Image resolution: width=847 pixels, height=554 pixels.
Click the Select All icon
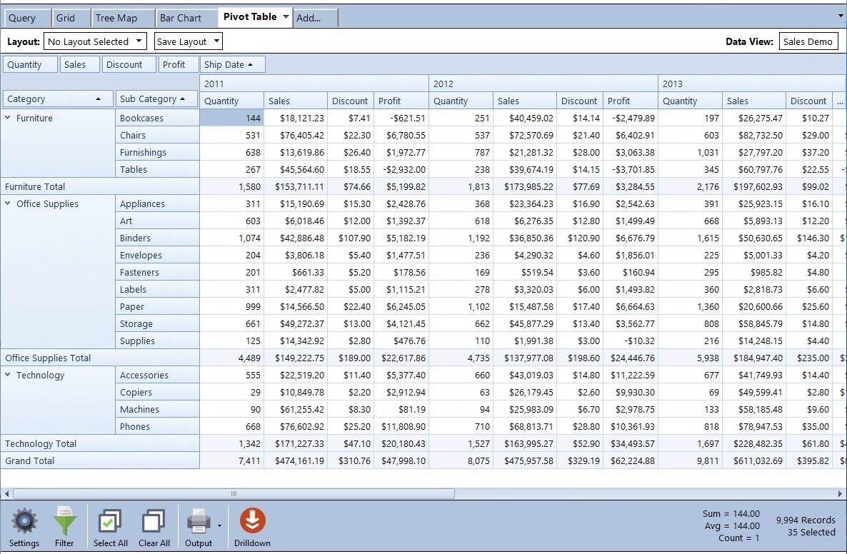(110, 522)
